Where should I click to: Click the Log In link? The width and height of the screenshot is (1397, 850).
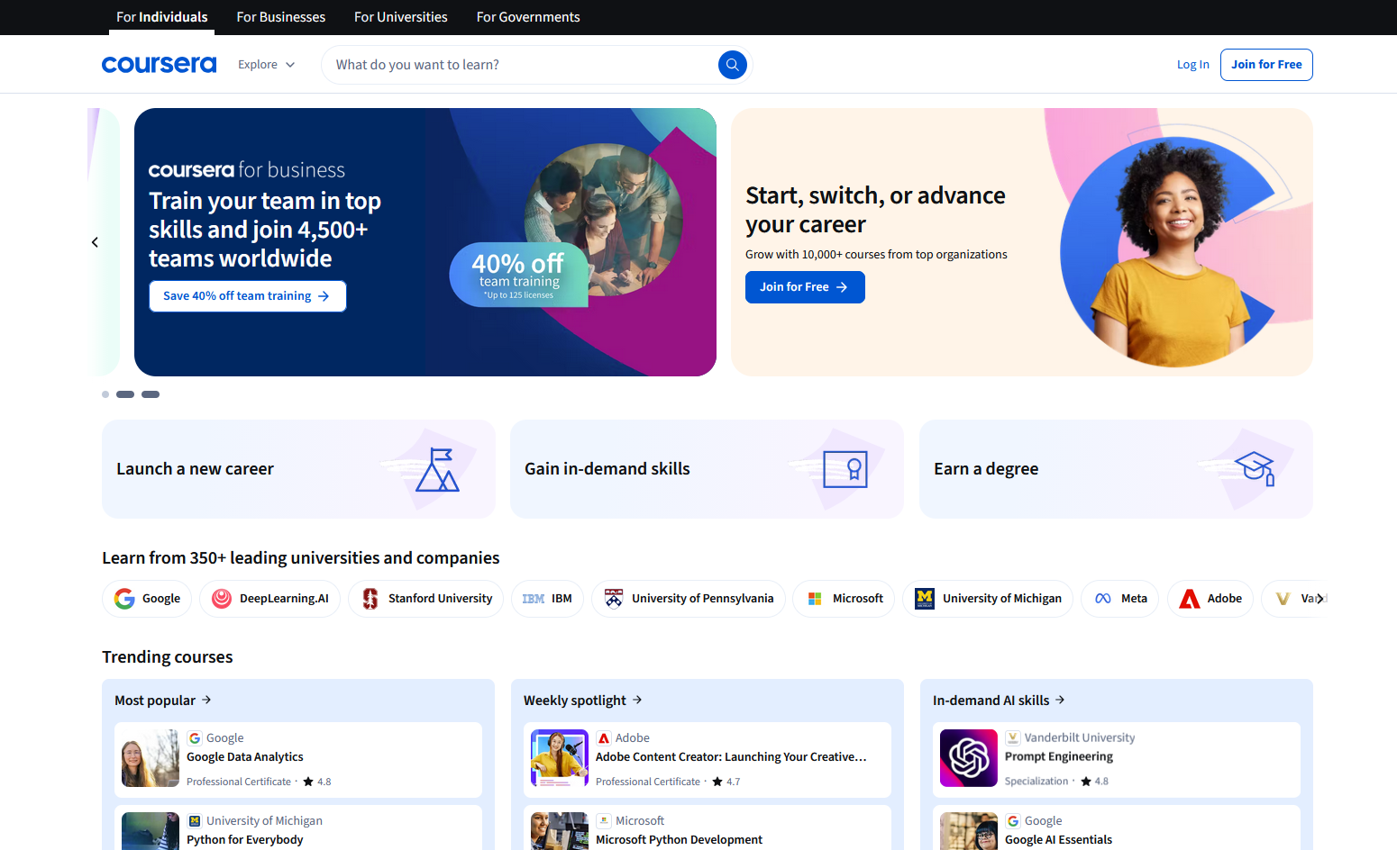[1193, 65]
